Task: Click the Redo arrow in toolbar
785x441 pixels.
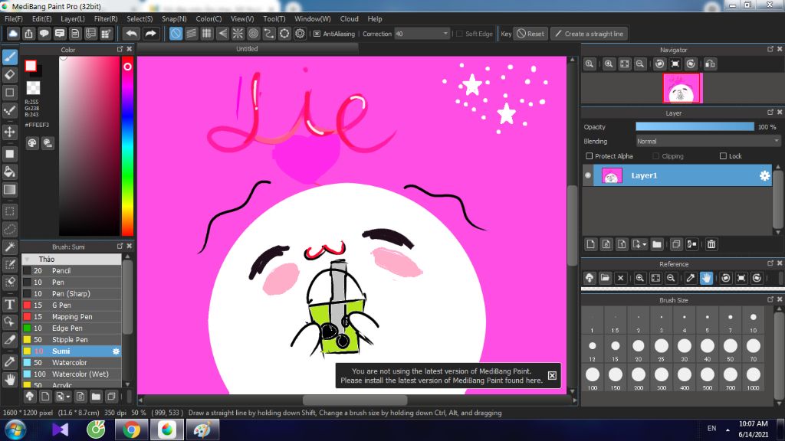Action: pos(150,34)
